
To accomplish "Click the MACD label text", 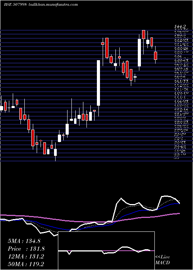I will (163, 263).
